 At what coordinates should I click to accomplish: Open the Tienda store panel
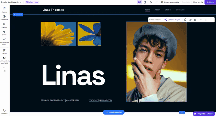[x=4, y=51]
